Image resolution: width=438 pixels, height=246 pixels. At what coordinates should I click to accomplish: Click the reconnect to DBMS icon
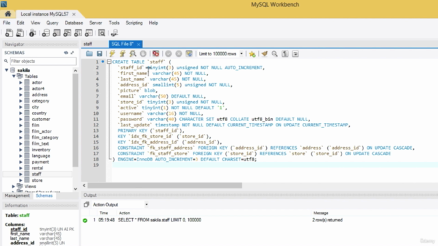(x=114, y=33)
